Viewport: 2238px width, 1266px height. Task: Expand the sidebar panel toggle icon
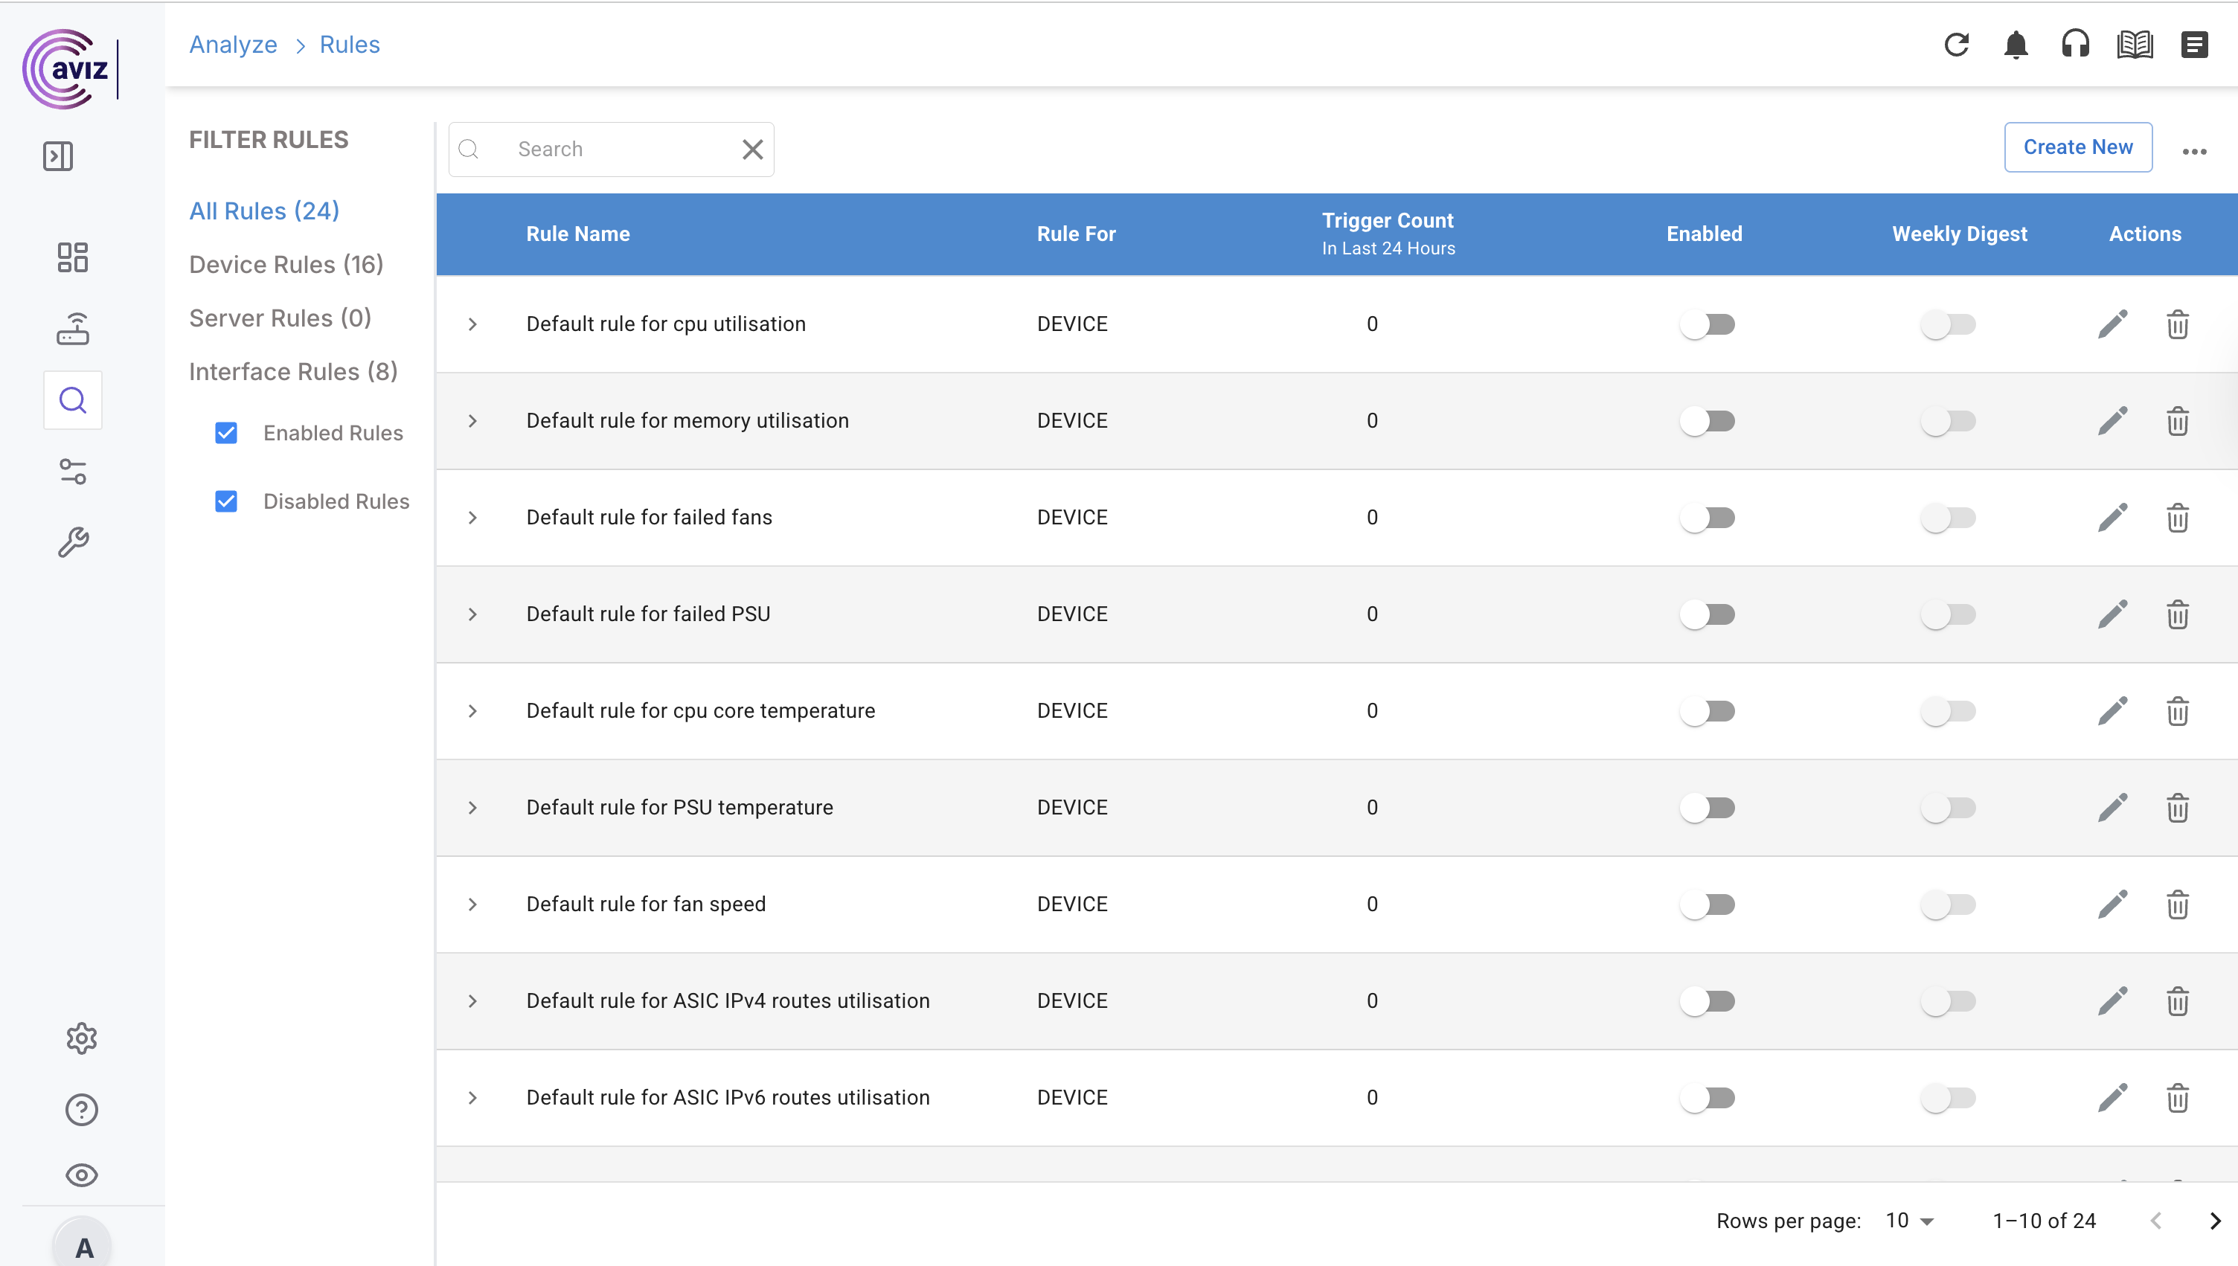[x=58, y=156]
